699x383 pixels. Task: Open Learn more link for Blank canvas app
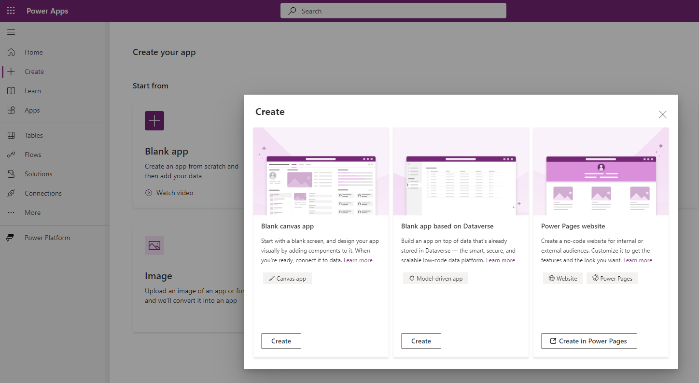(358, 260)
